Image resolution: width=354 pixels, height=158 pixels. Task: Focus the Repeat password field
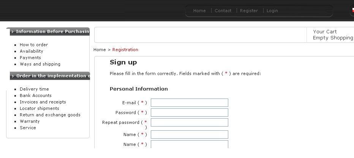click(x=190, y=122)
